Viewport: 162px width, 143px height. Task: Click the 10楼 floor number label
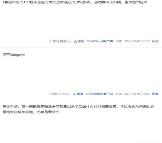tap(119, 41)
